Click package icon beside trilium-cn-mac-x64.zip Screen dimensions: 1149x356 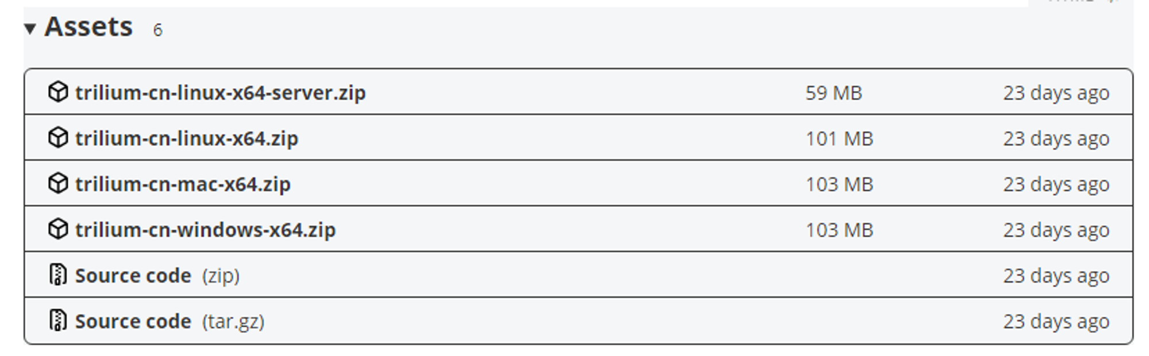tap(58, 183)
